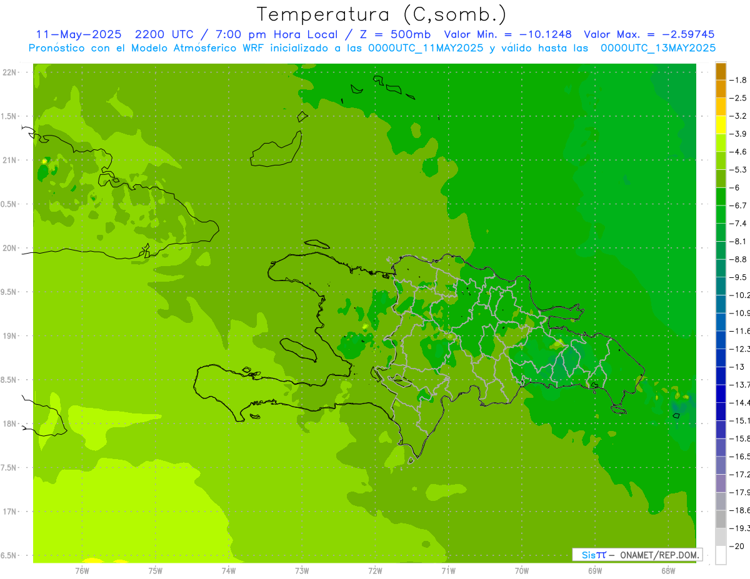The height and width of the screenshot is (579, 750).
Task: Click the '17N' latitude label
Action: [x=10, y=512]
